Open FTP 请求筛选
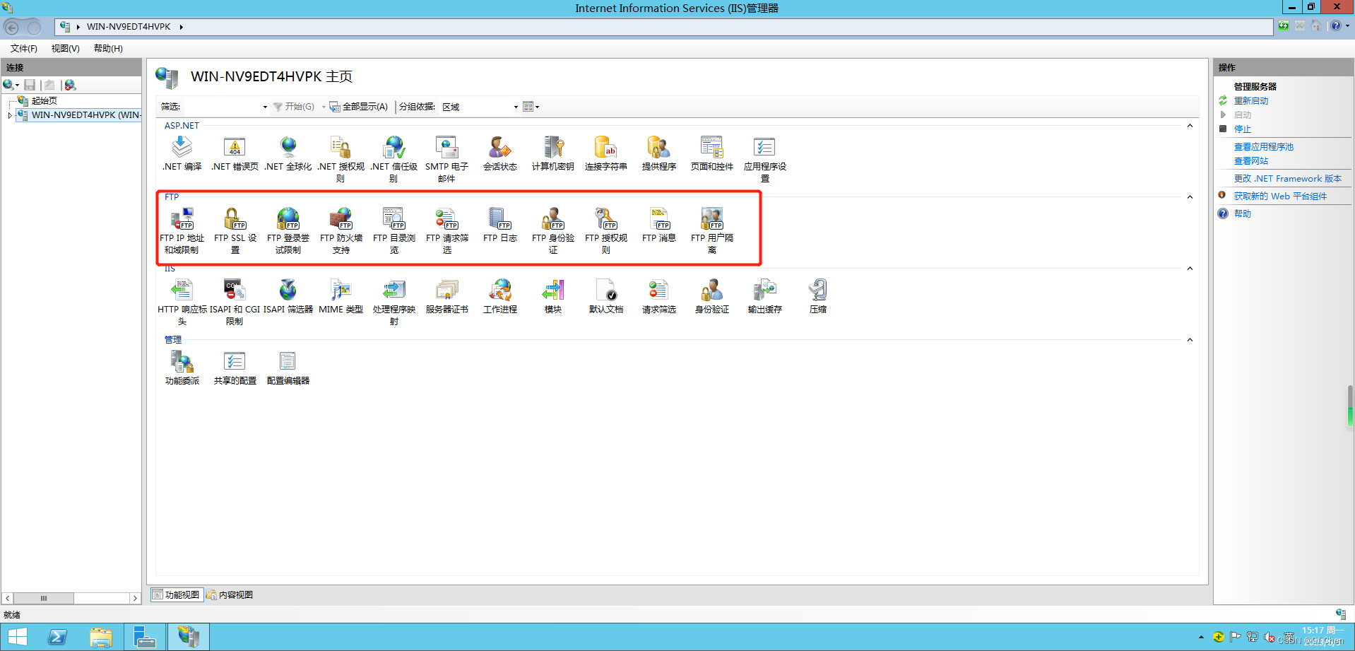The height and width of the screenshot is (651, 1355). (447, 230)
